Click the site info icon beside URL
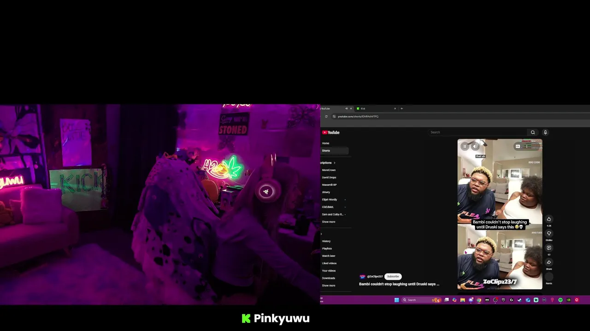The width and height of the screenshot is (590, 331). pos(334,116)
